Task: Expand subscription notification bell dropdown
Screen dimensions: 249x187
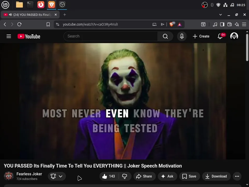Action: click(57, 176)
